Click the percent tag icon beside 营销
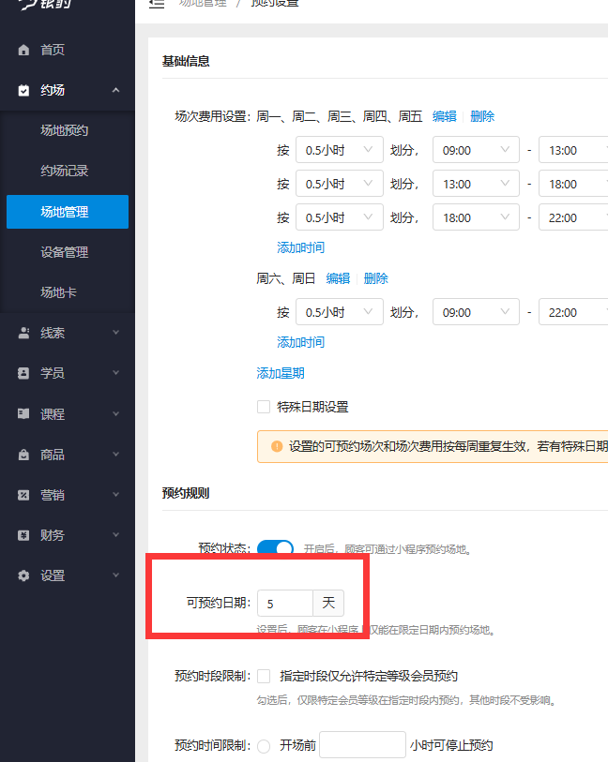The image size is (608, 762). [23, 495]
